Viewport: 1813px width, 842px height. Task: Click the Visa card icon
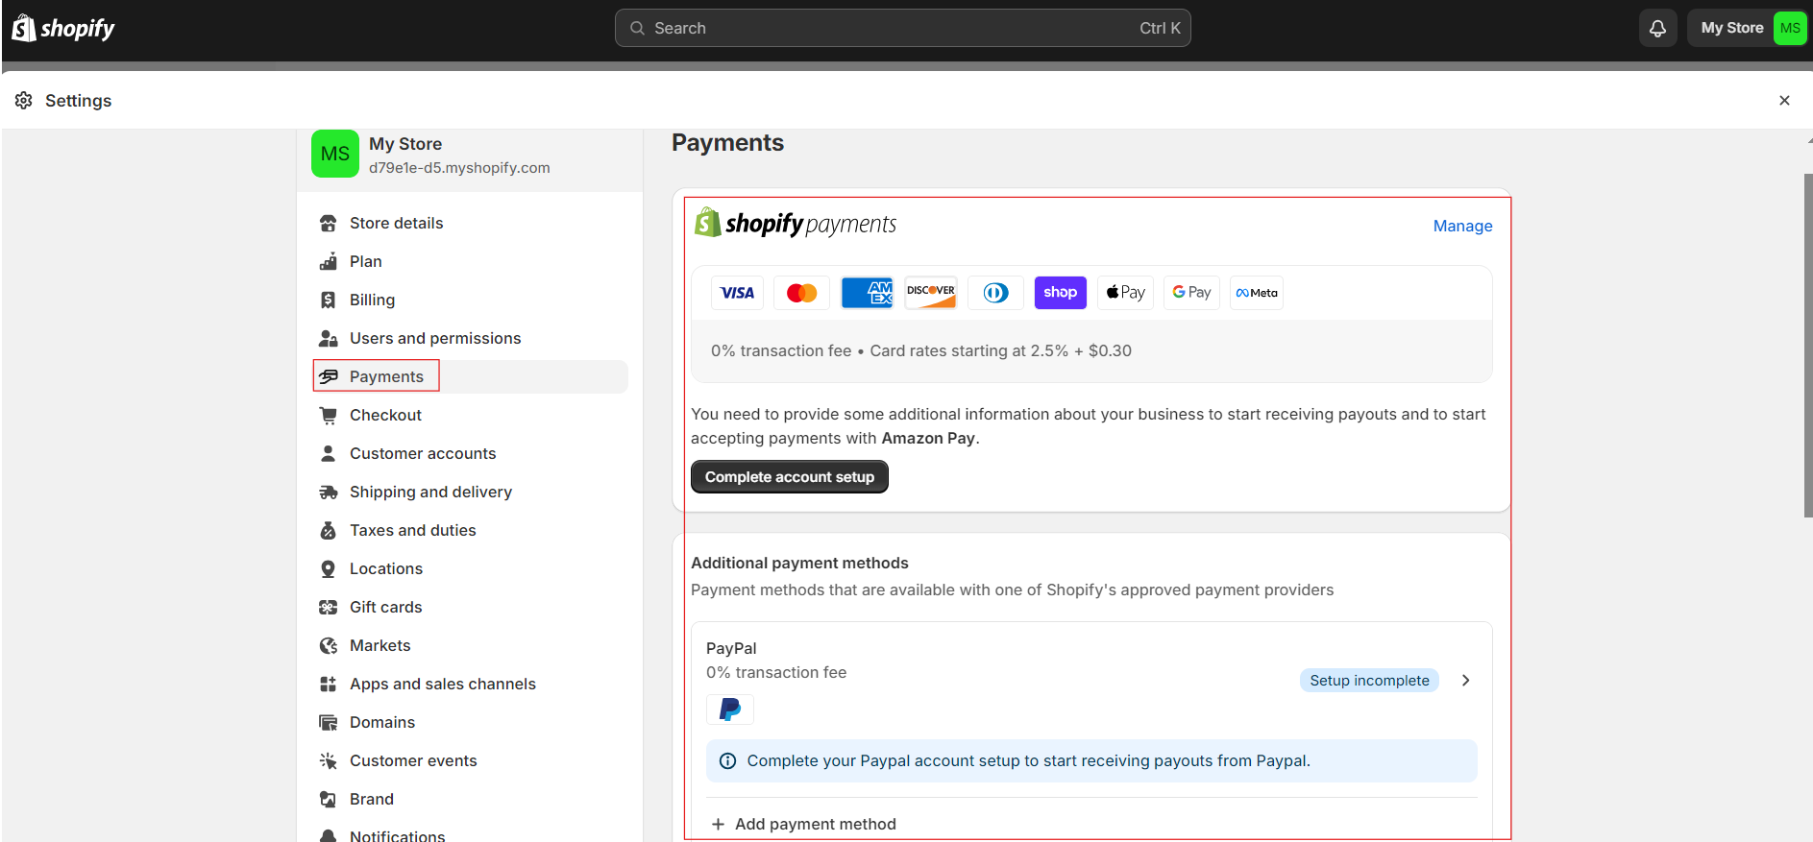(737, 293)
